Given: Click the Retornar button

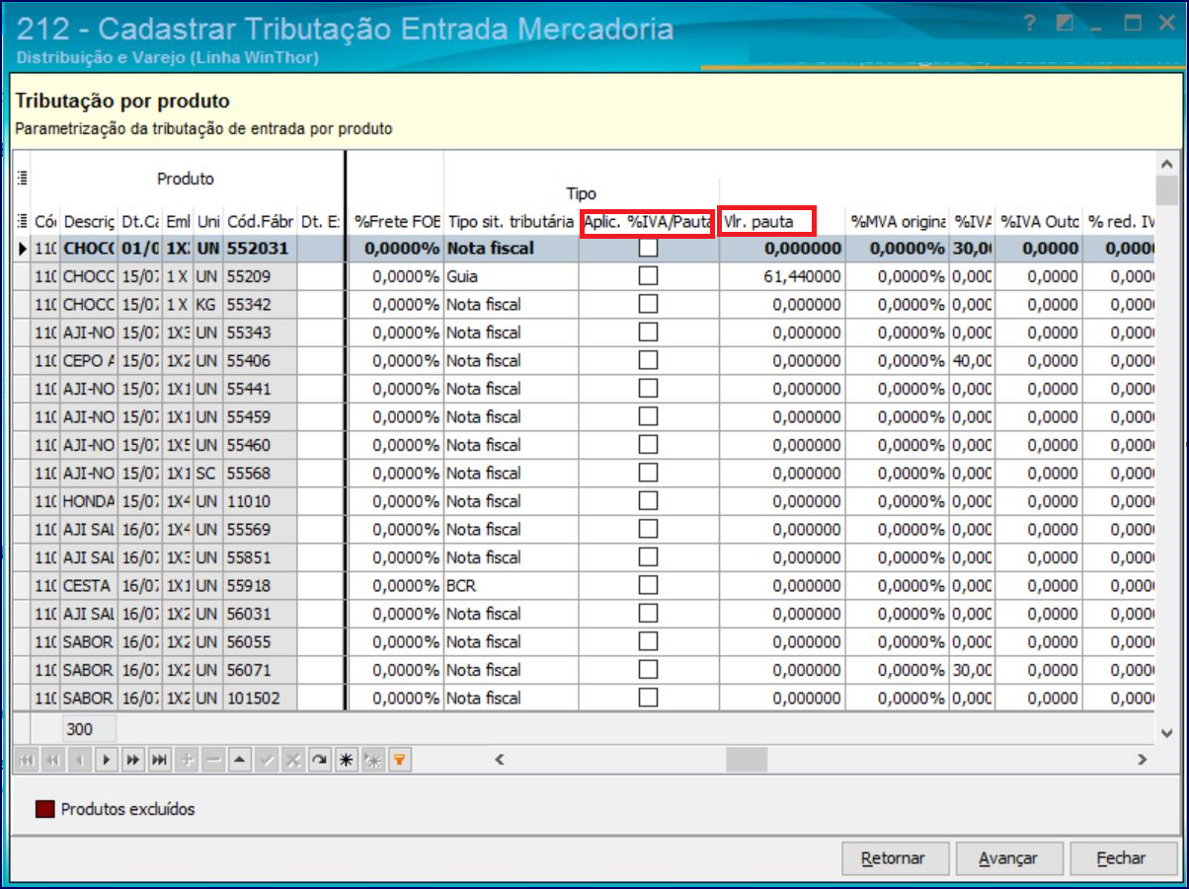Looking at the screenshot, I should (x=894, y=858).
